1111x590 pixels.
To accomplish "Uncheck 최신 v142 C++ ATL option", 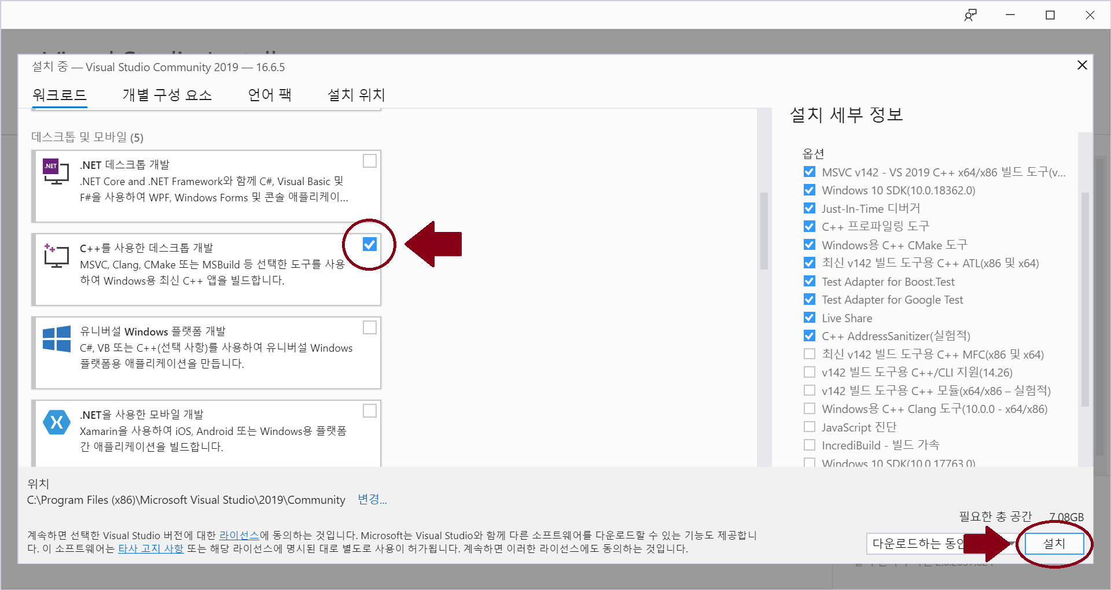I will coord(810,263).
